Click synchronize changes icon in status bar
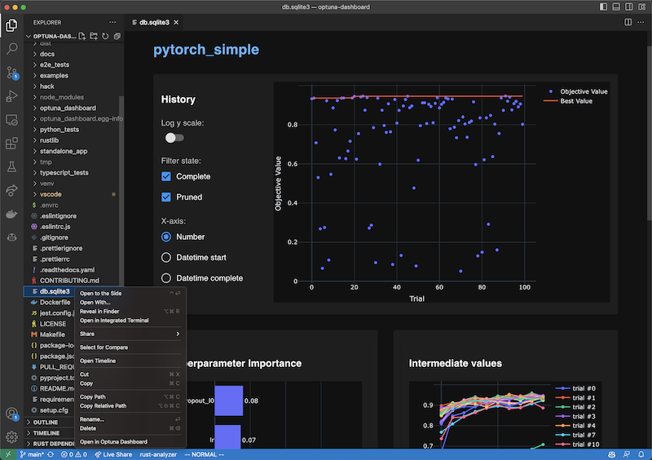 click(x=51, y=454)
